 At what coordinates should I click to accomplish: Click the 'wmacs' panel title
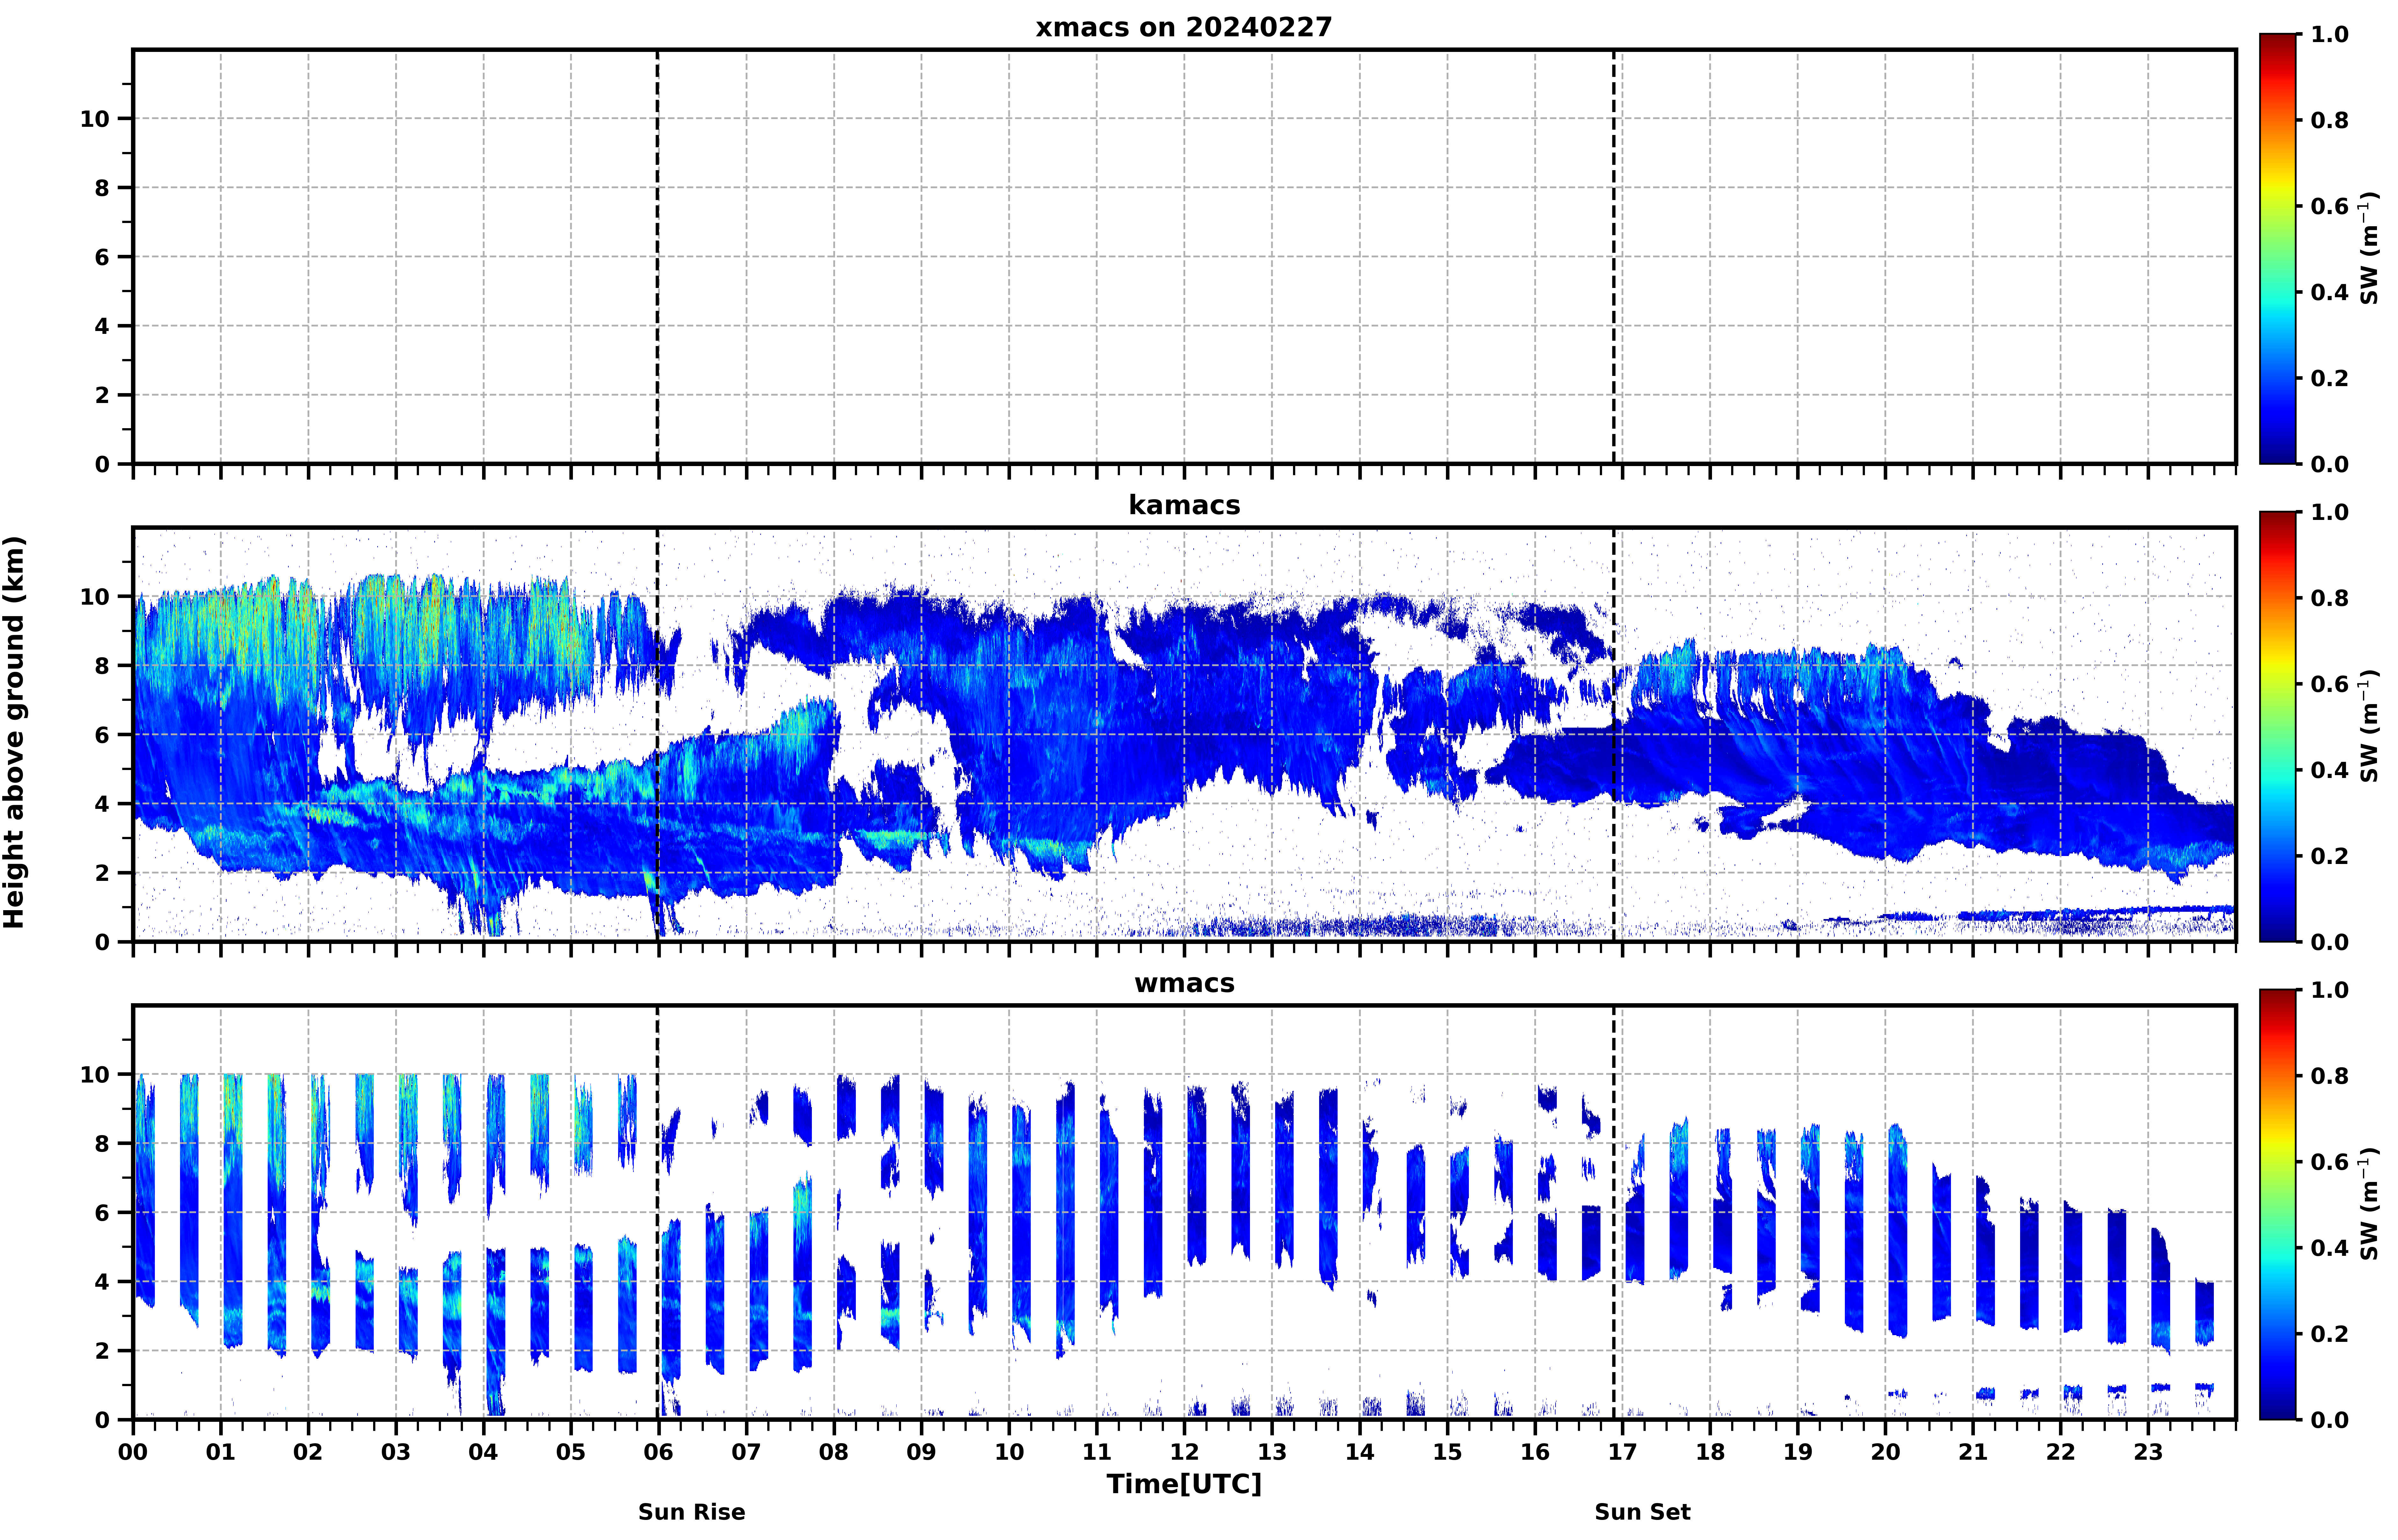coord(1184,983)
